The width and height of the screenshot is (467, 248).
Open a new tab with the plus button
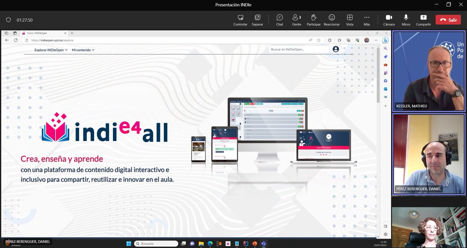[x=72, y=33]
